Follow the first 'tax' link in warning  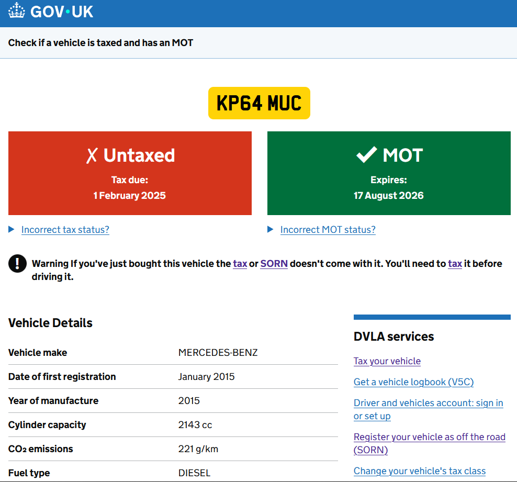click(240, 264)
